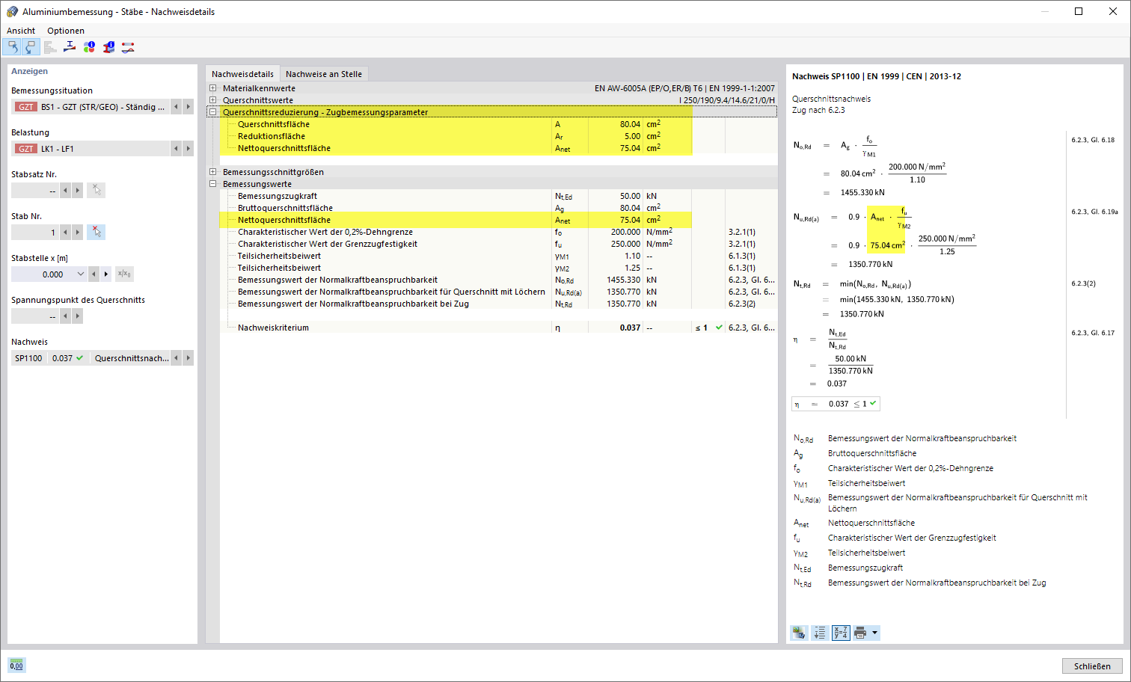Click the list ordering icon with down arrow
The image size is (1131, 682).
pyautogui.click(x=820, y=633)
